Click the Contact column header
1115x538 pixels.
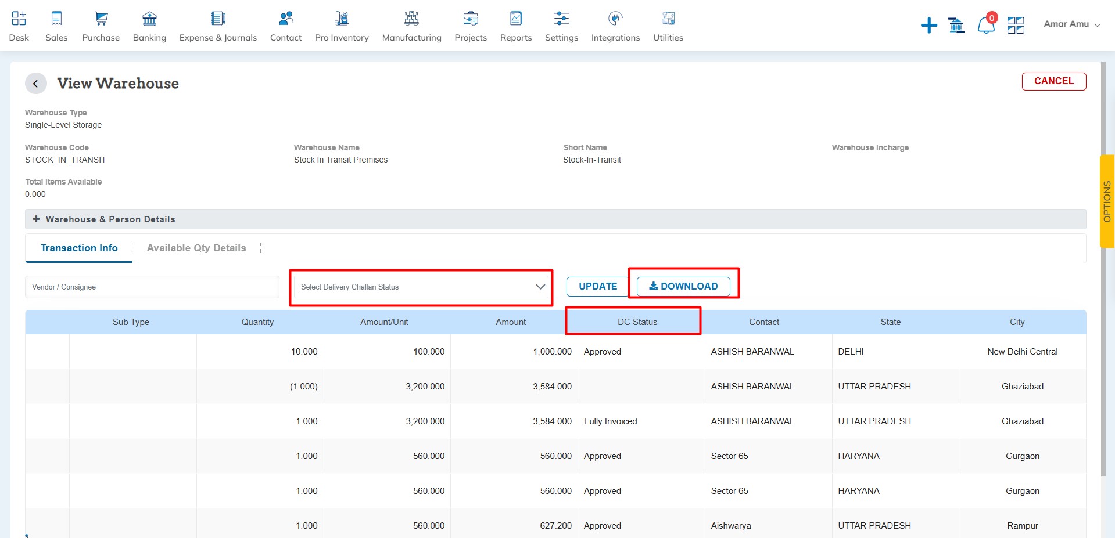point(764,322)
